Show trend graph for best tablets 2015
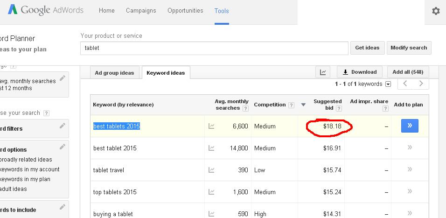This screenshot has width=446, height=218. coord(211,126)
